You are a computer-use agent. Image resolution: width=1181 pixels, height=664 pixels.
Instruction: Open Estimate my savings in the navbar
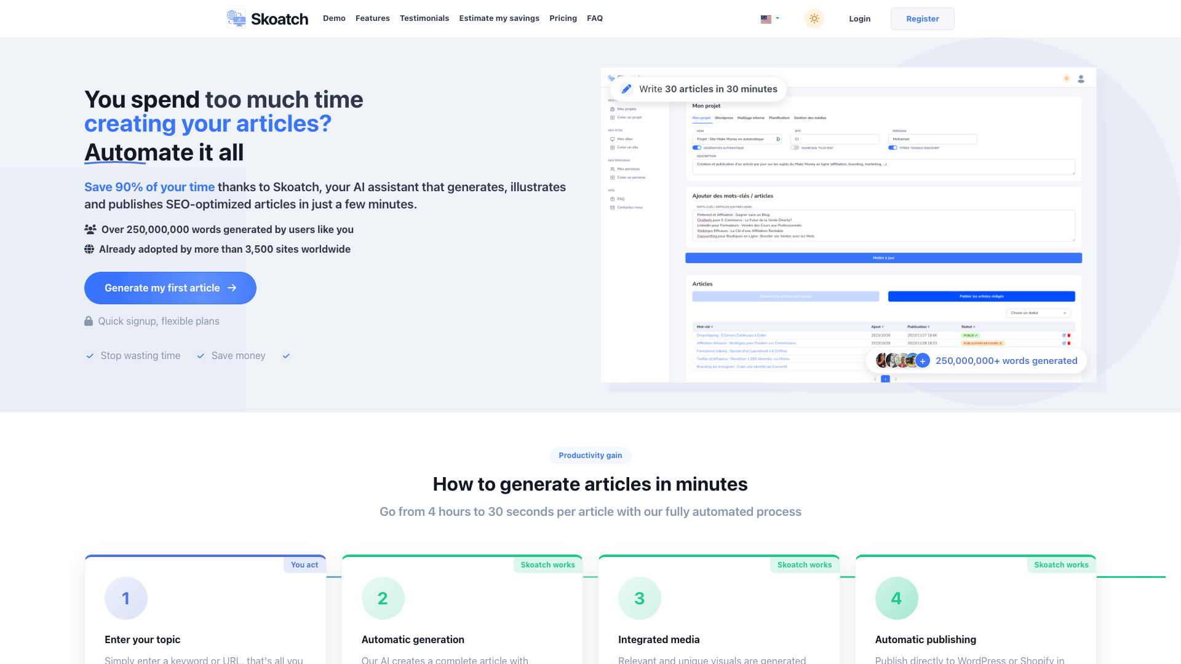(x=499, y=18)
